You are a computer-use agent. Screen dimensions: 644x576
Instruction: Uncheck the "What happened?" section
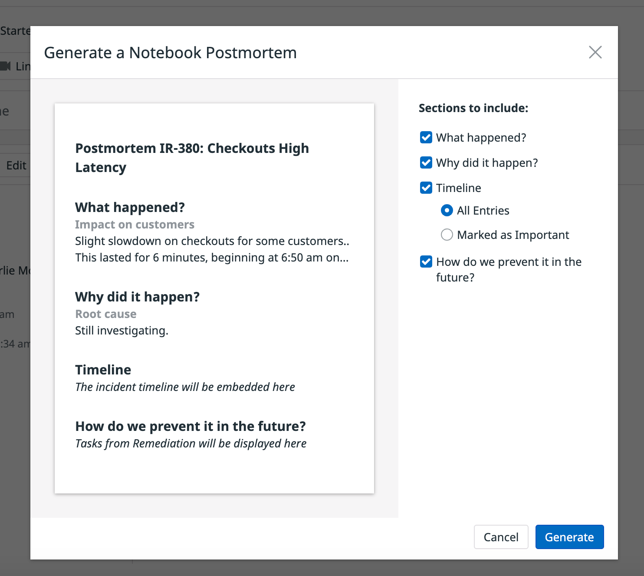426,137
